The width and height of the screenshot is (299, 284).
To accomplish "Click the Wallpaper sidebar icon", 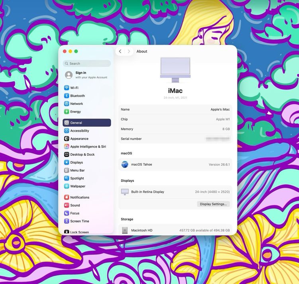I will tap(66, 186).
